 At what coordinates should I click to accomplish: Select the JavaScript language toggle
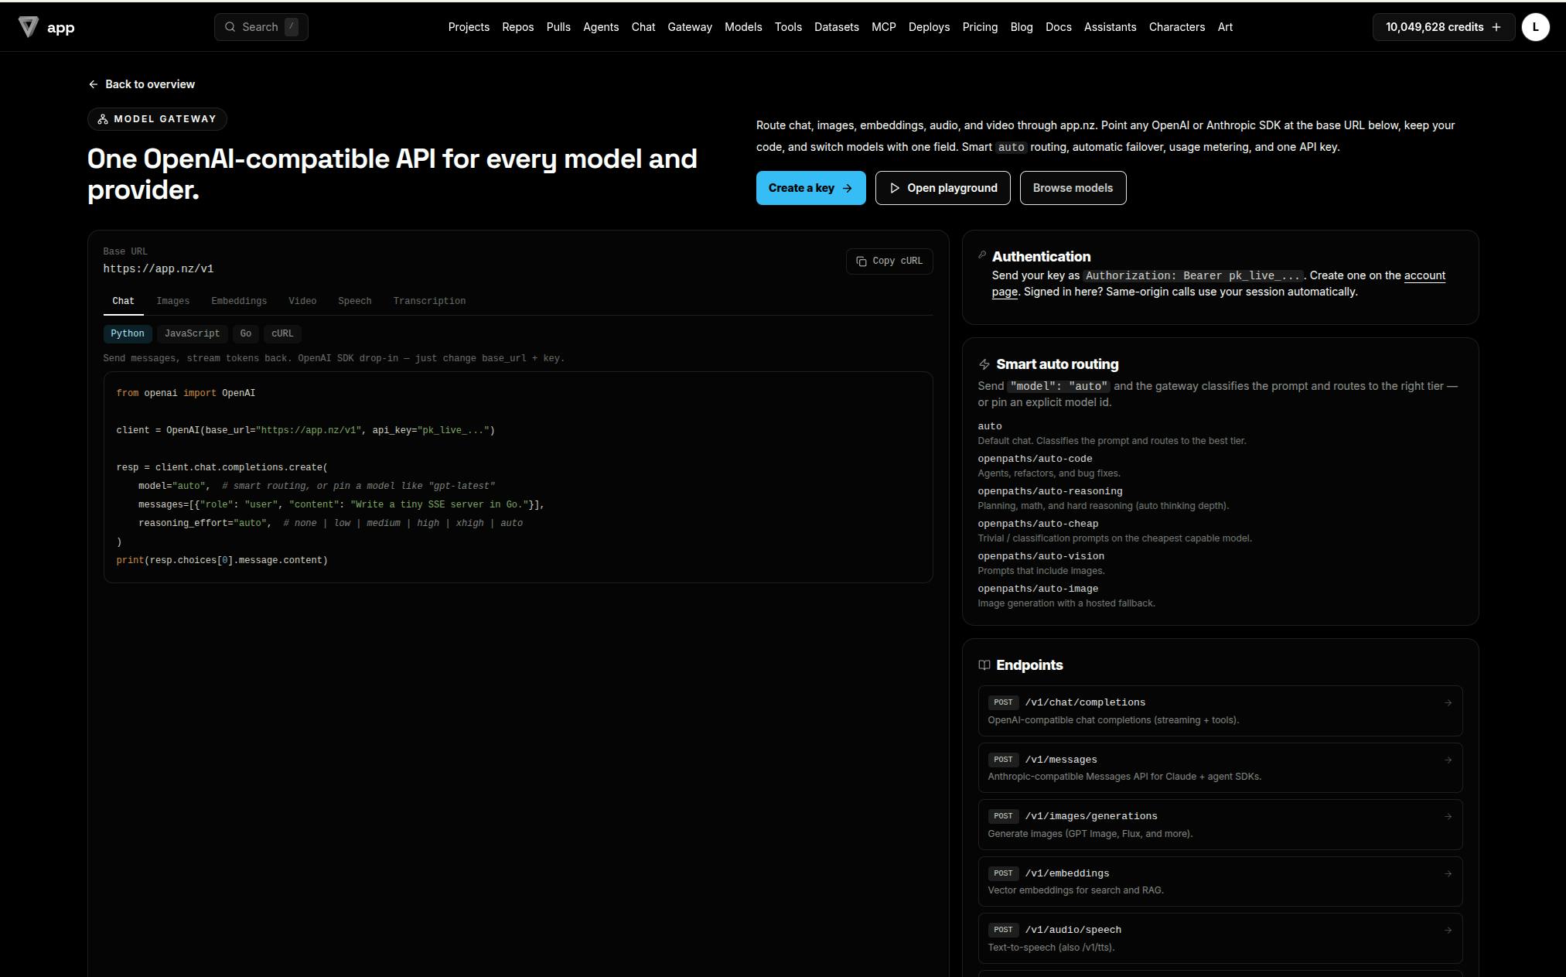click(192, 333)
